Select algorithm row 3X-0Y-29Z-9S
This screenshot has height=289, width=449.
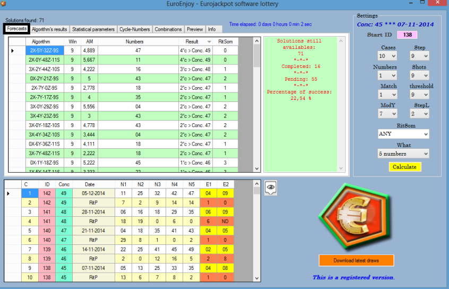(x=45, y=106)
